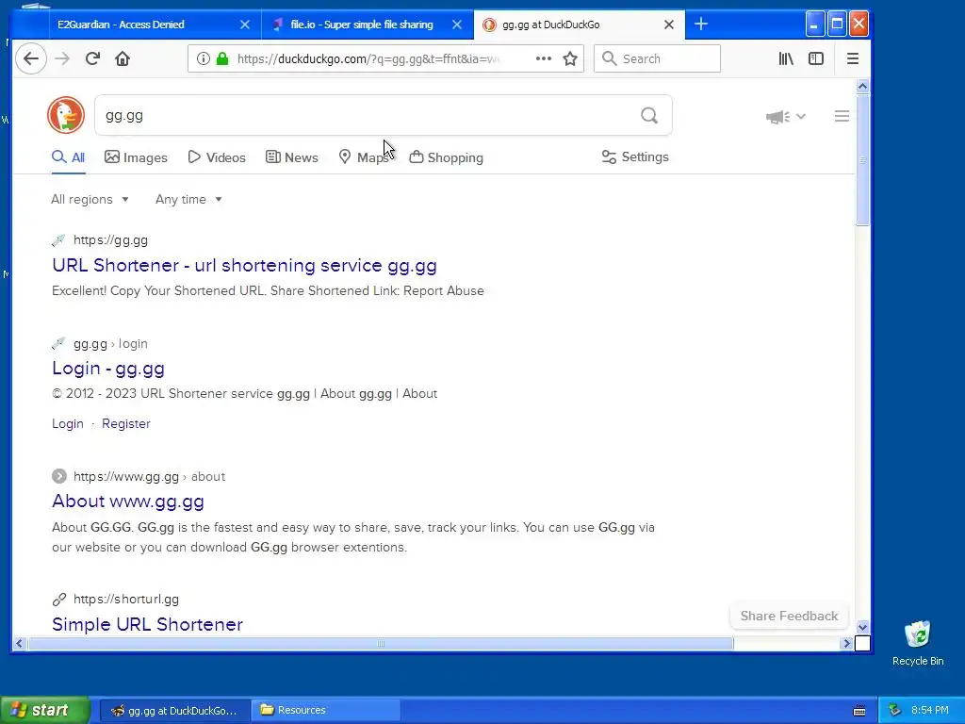Open Simple URL Shortener result
Image resolution: width=965 pixels, height=724 pixels.
[x=148, y=624]
